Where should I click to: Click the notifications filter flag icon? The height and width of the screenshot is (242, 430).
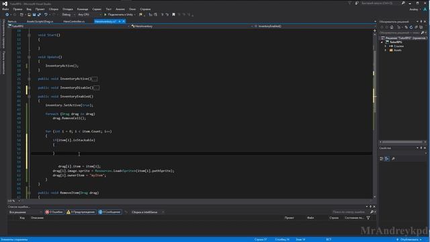coord(349,3)
